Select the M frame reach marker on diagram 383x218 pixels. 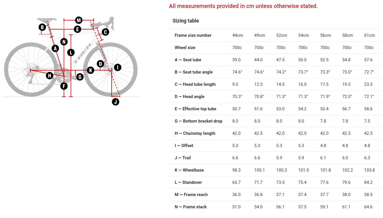(x=79, y=20)
